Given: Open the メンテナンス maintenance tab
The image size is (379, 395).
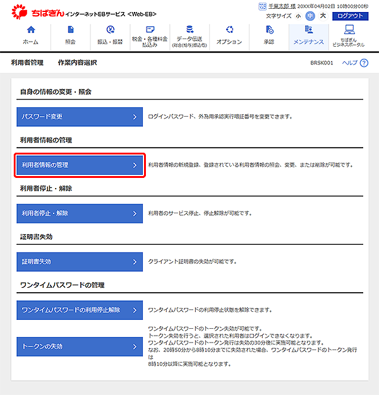Looking at the screenshot, I should 308,35.
